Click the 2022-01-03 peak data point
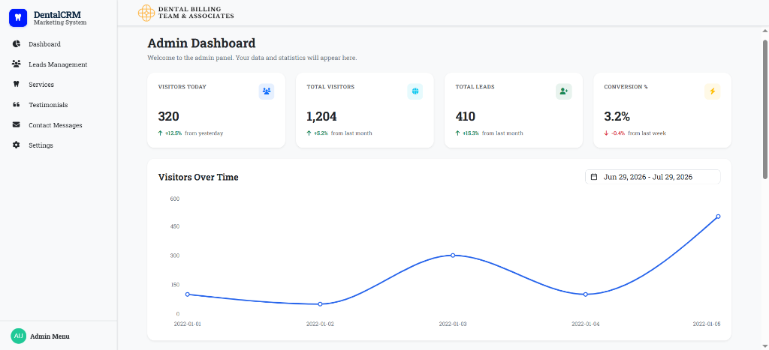This screenshot has width=769, height=350. coord(453,255)
